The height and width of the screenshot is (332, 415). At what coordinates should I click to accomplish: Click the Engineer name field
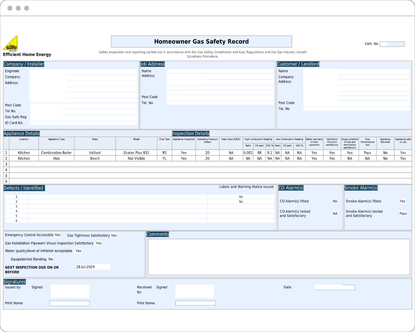point(83,71)
